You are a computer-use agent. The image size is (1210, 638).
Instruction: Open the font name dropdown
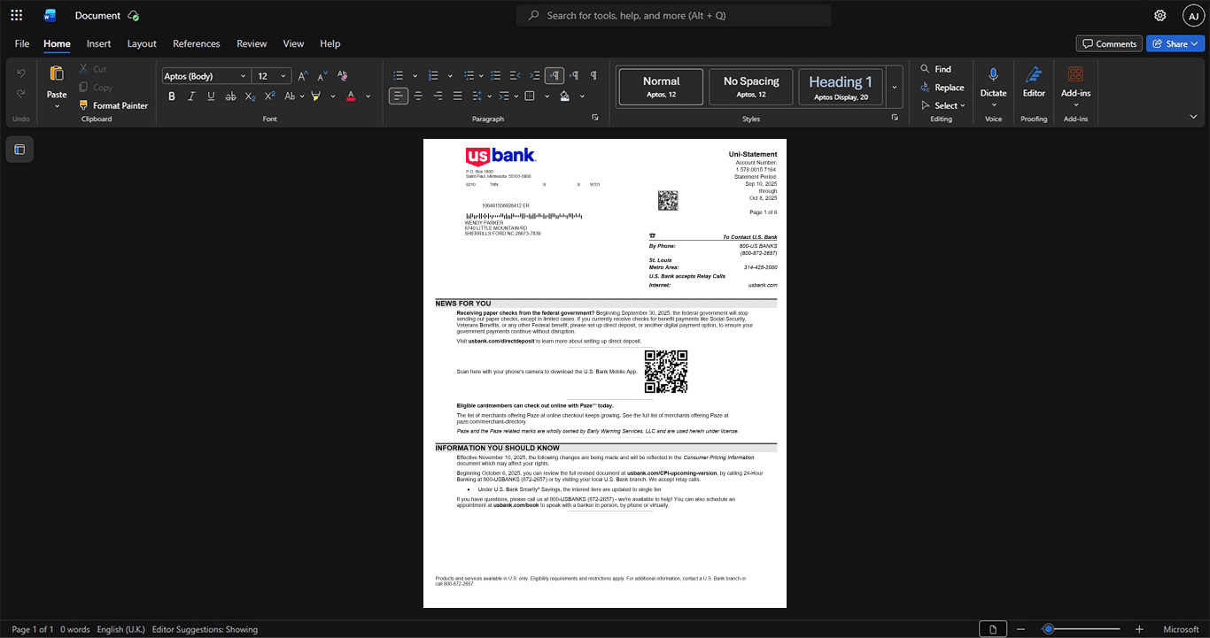pos(244,76)
